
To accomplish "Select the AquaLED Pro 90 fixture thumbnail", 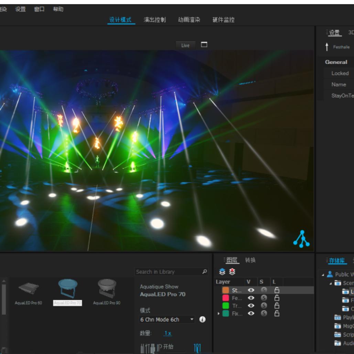I will click(x=107, y=288).
